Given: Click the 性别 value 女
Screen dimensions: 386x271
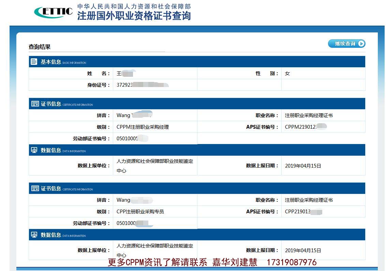Looking at the screenshot, I should point(287,73).
